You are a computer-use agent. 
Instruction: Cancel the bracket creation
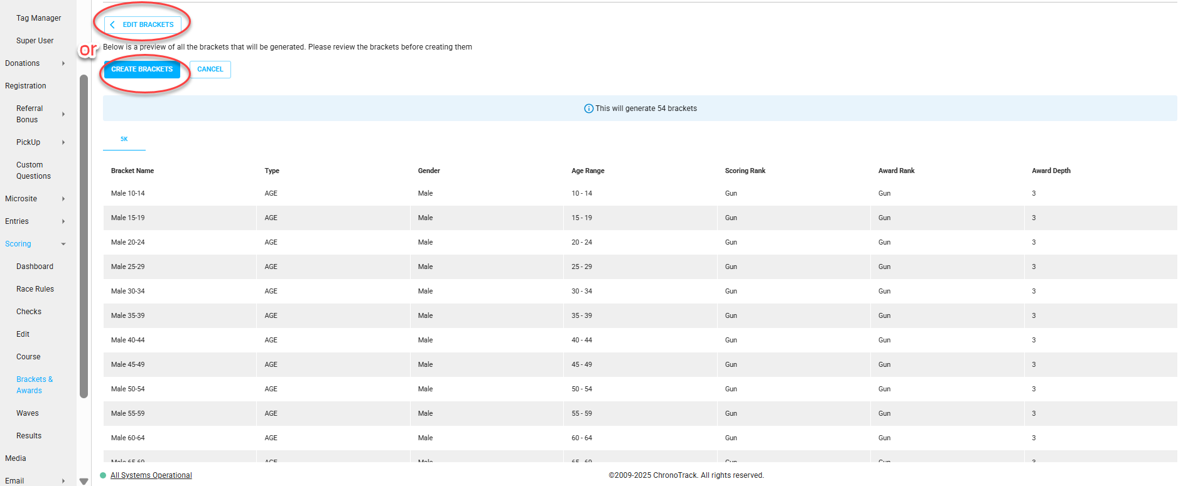210,70
